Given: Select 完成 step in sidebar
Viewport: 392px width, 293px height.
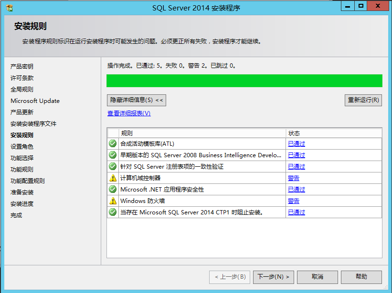Looking at the screenshot, I should pyautogui.click(x=16, y=215).
